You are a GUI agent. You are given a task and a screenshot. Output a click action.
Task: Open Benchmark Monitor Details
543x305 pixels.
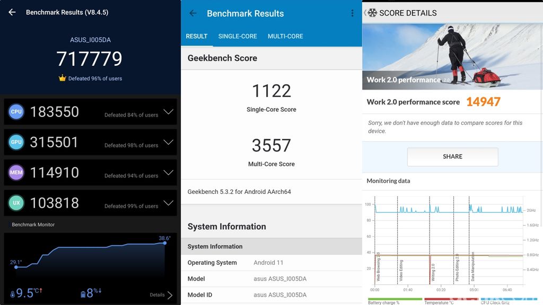[x=157, y=295]
